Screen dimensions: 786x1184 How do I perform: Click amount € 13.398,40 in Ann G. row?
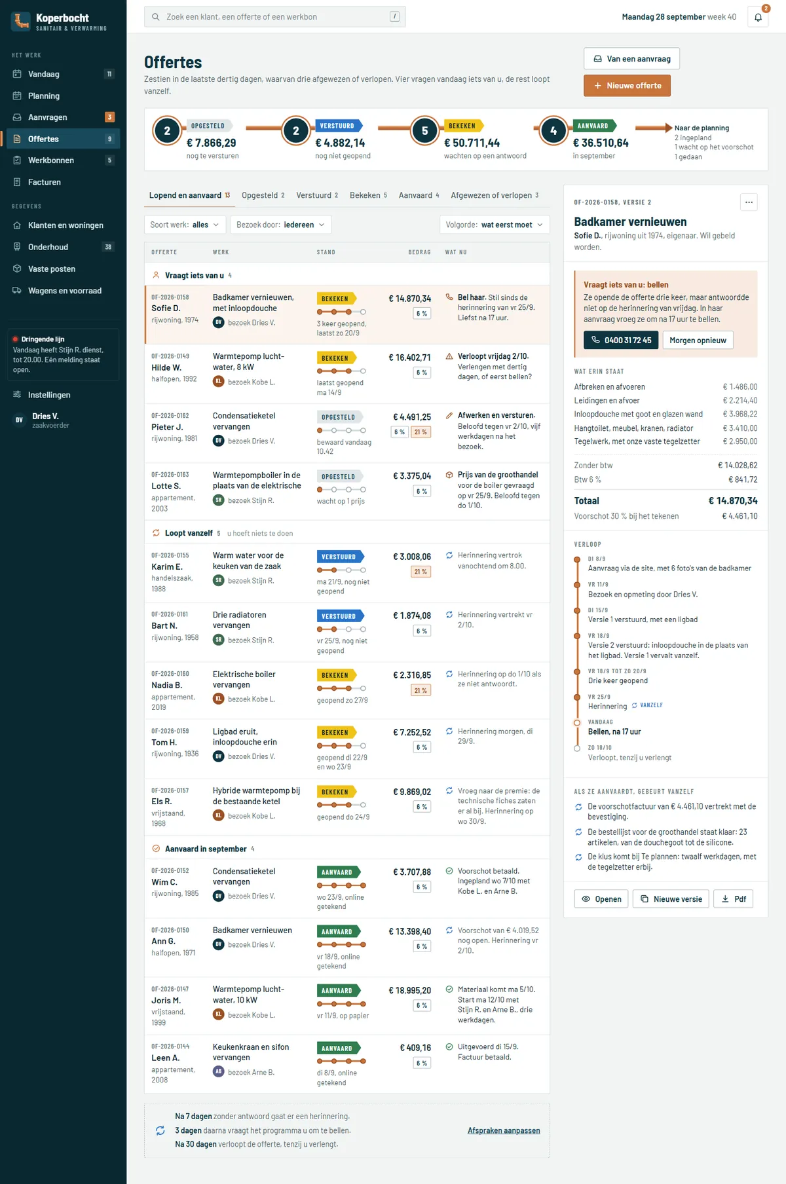[409, 931]
